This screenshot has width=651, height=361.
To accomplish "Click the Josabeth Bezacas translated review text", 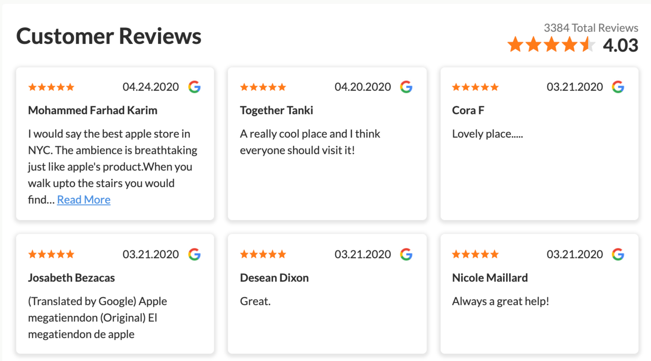I will tap(98, 318).
